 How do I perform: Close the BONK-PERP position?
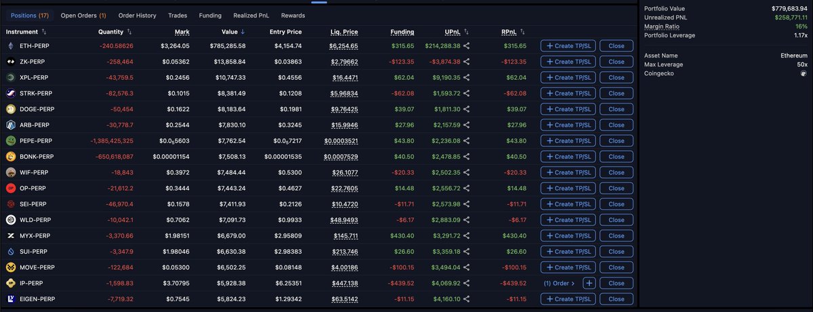(x=616, y=156)
